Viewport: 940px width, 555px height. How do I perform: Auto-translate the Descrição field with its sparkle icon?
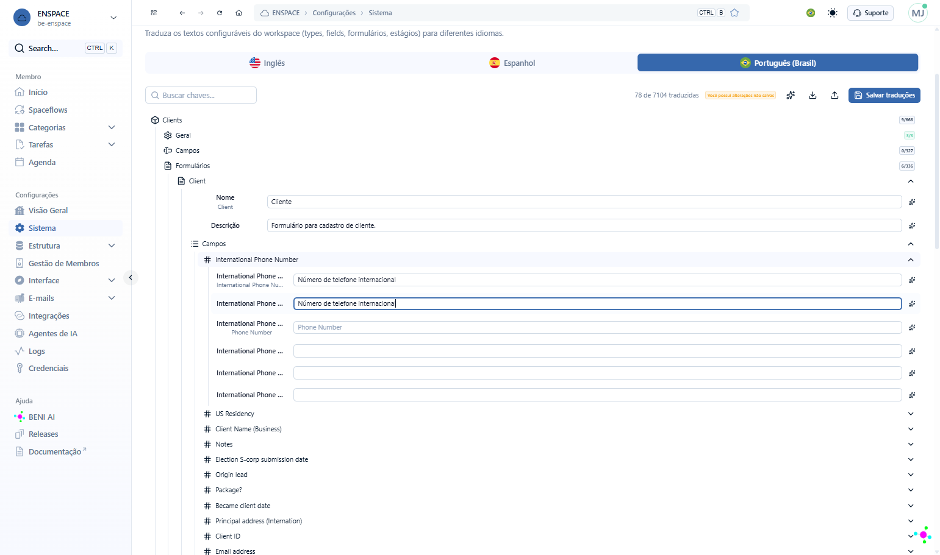point(912,226)
